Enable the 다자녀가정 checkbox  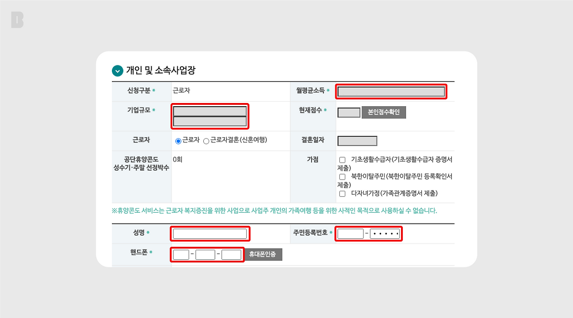[342, 193]
